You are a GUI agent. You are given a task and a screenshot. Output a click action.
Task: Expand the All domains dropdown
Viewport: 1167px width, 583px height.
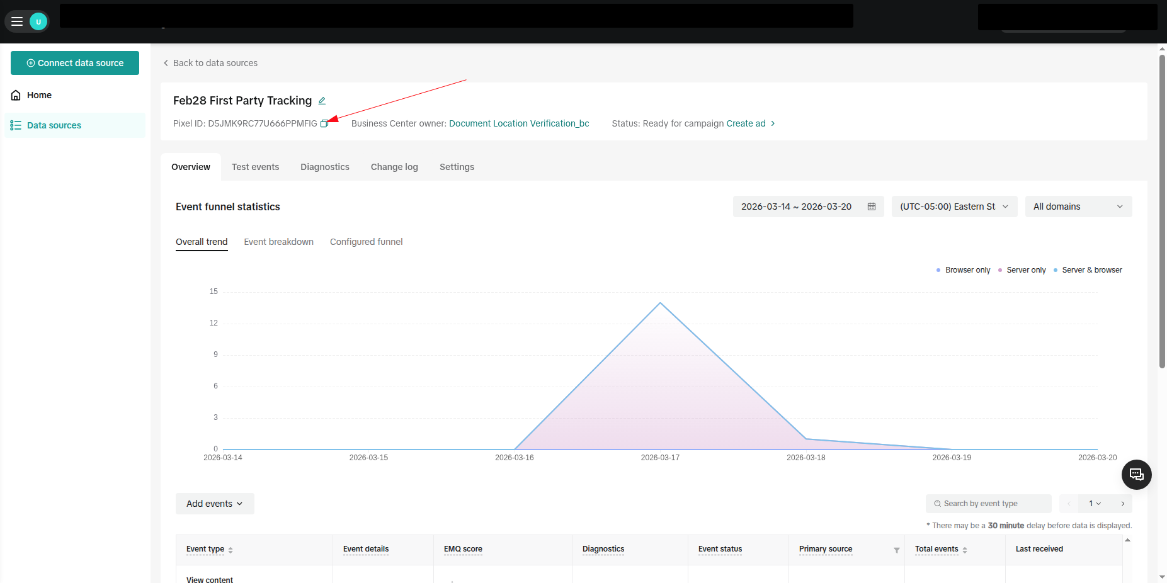click(1078, 207)
